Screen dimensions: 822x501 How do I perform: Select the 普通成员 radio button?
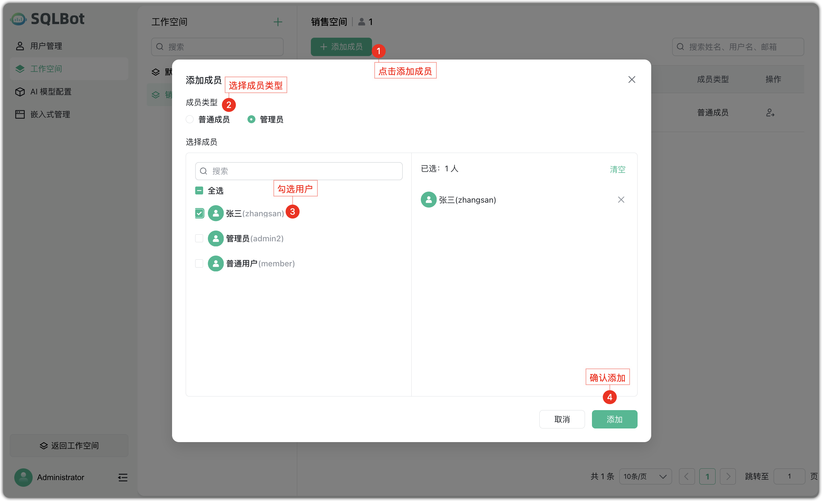click(x=189, y=119)
